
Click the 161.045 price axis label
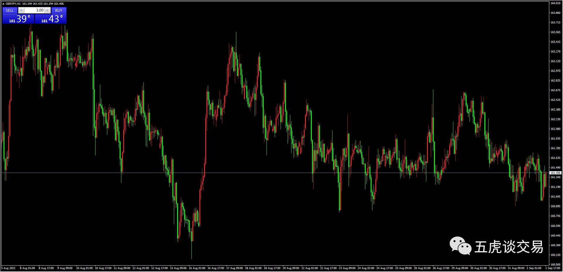pos(556,197)
